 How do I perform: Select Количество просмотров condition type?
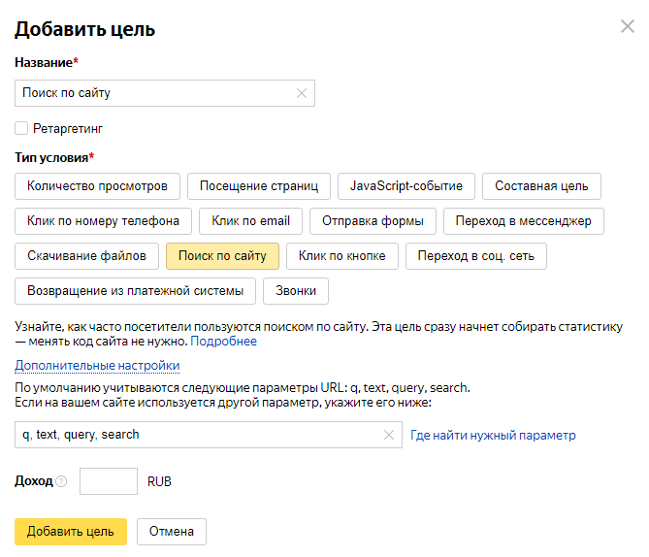[x=97, y=186]
